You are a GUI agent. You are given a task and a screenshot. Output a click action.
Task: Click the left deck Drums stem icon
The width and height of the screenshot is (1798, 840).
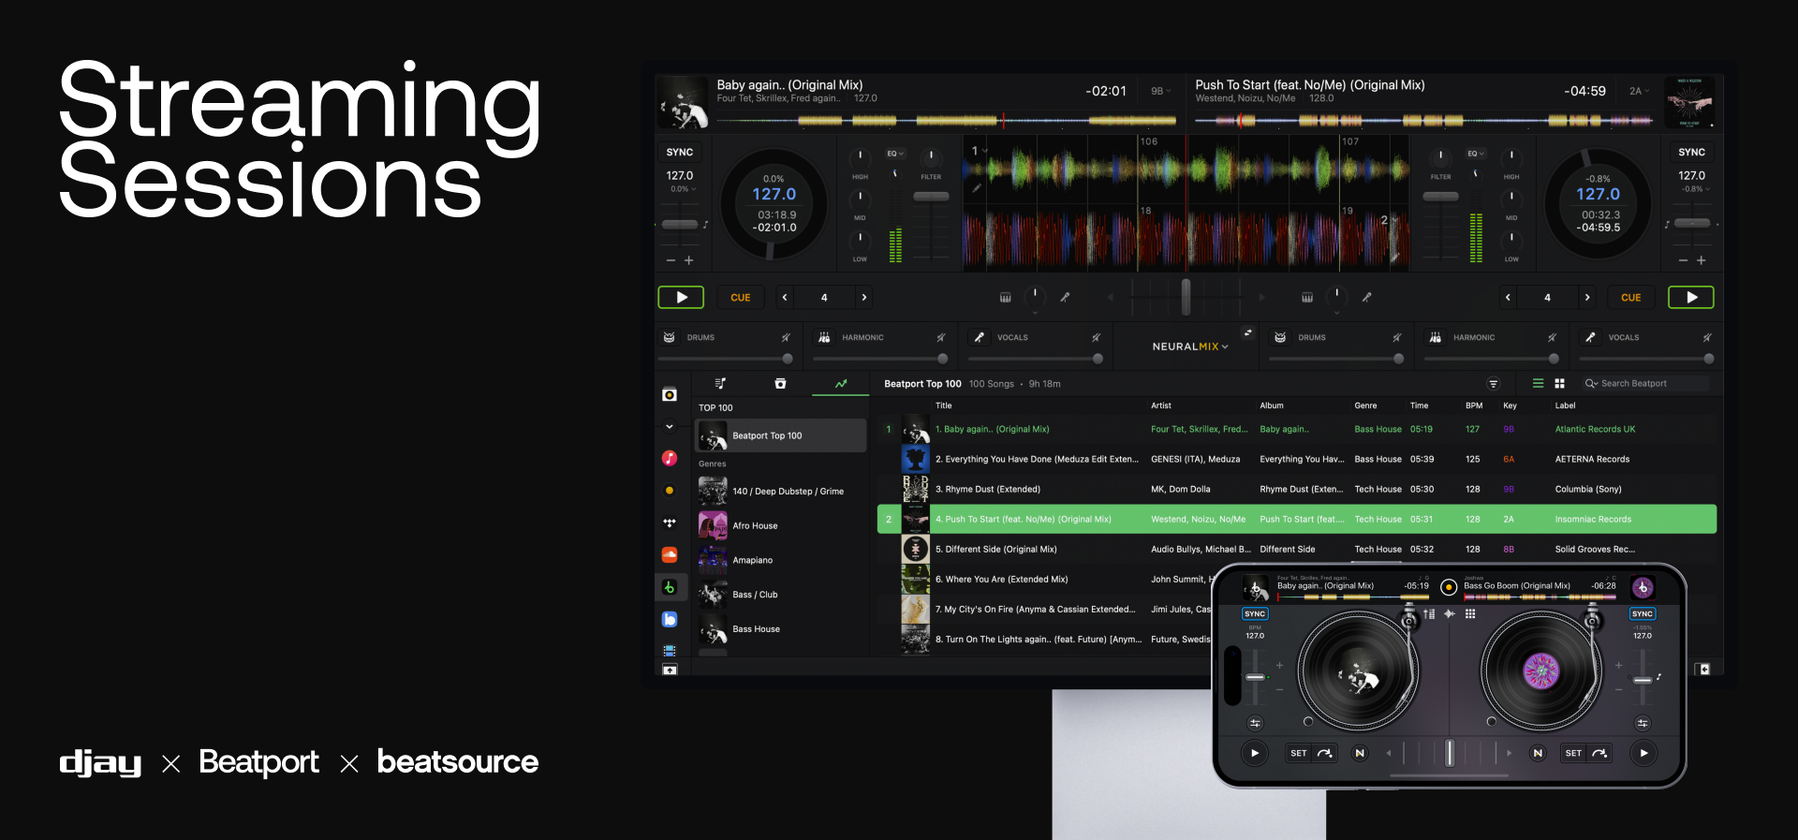670,337
